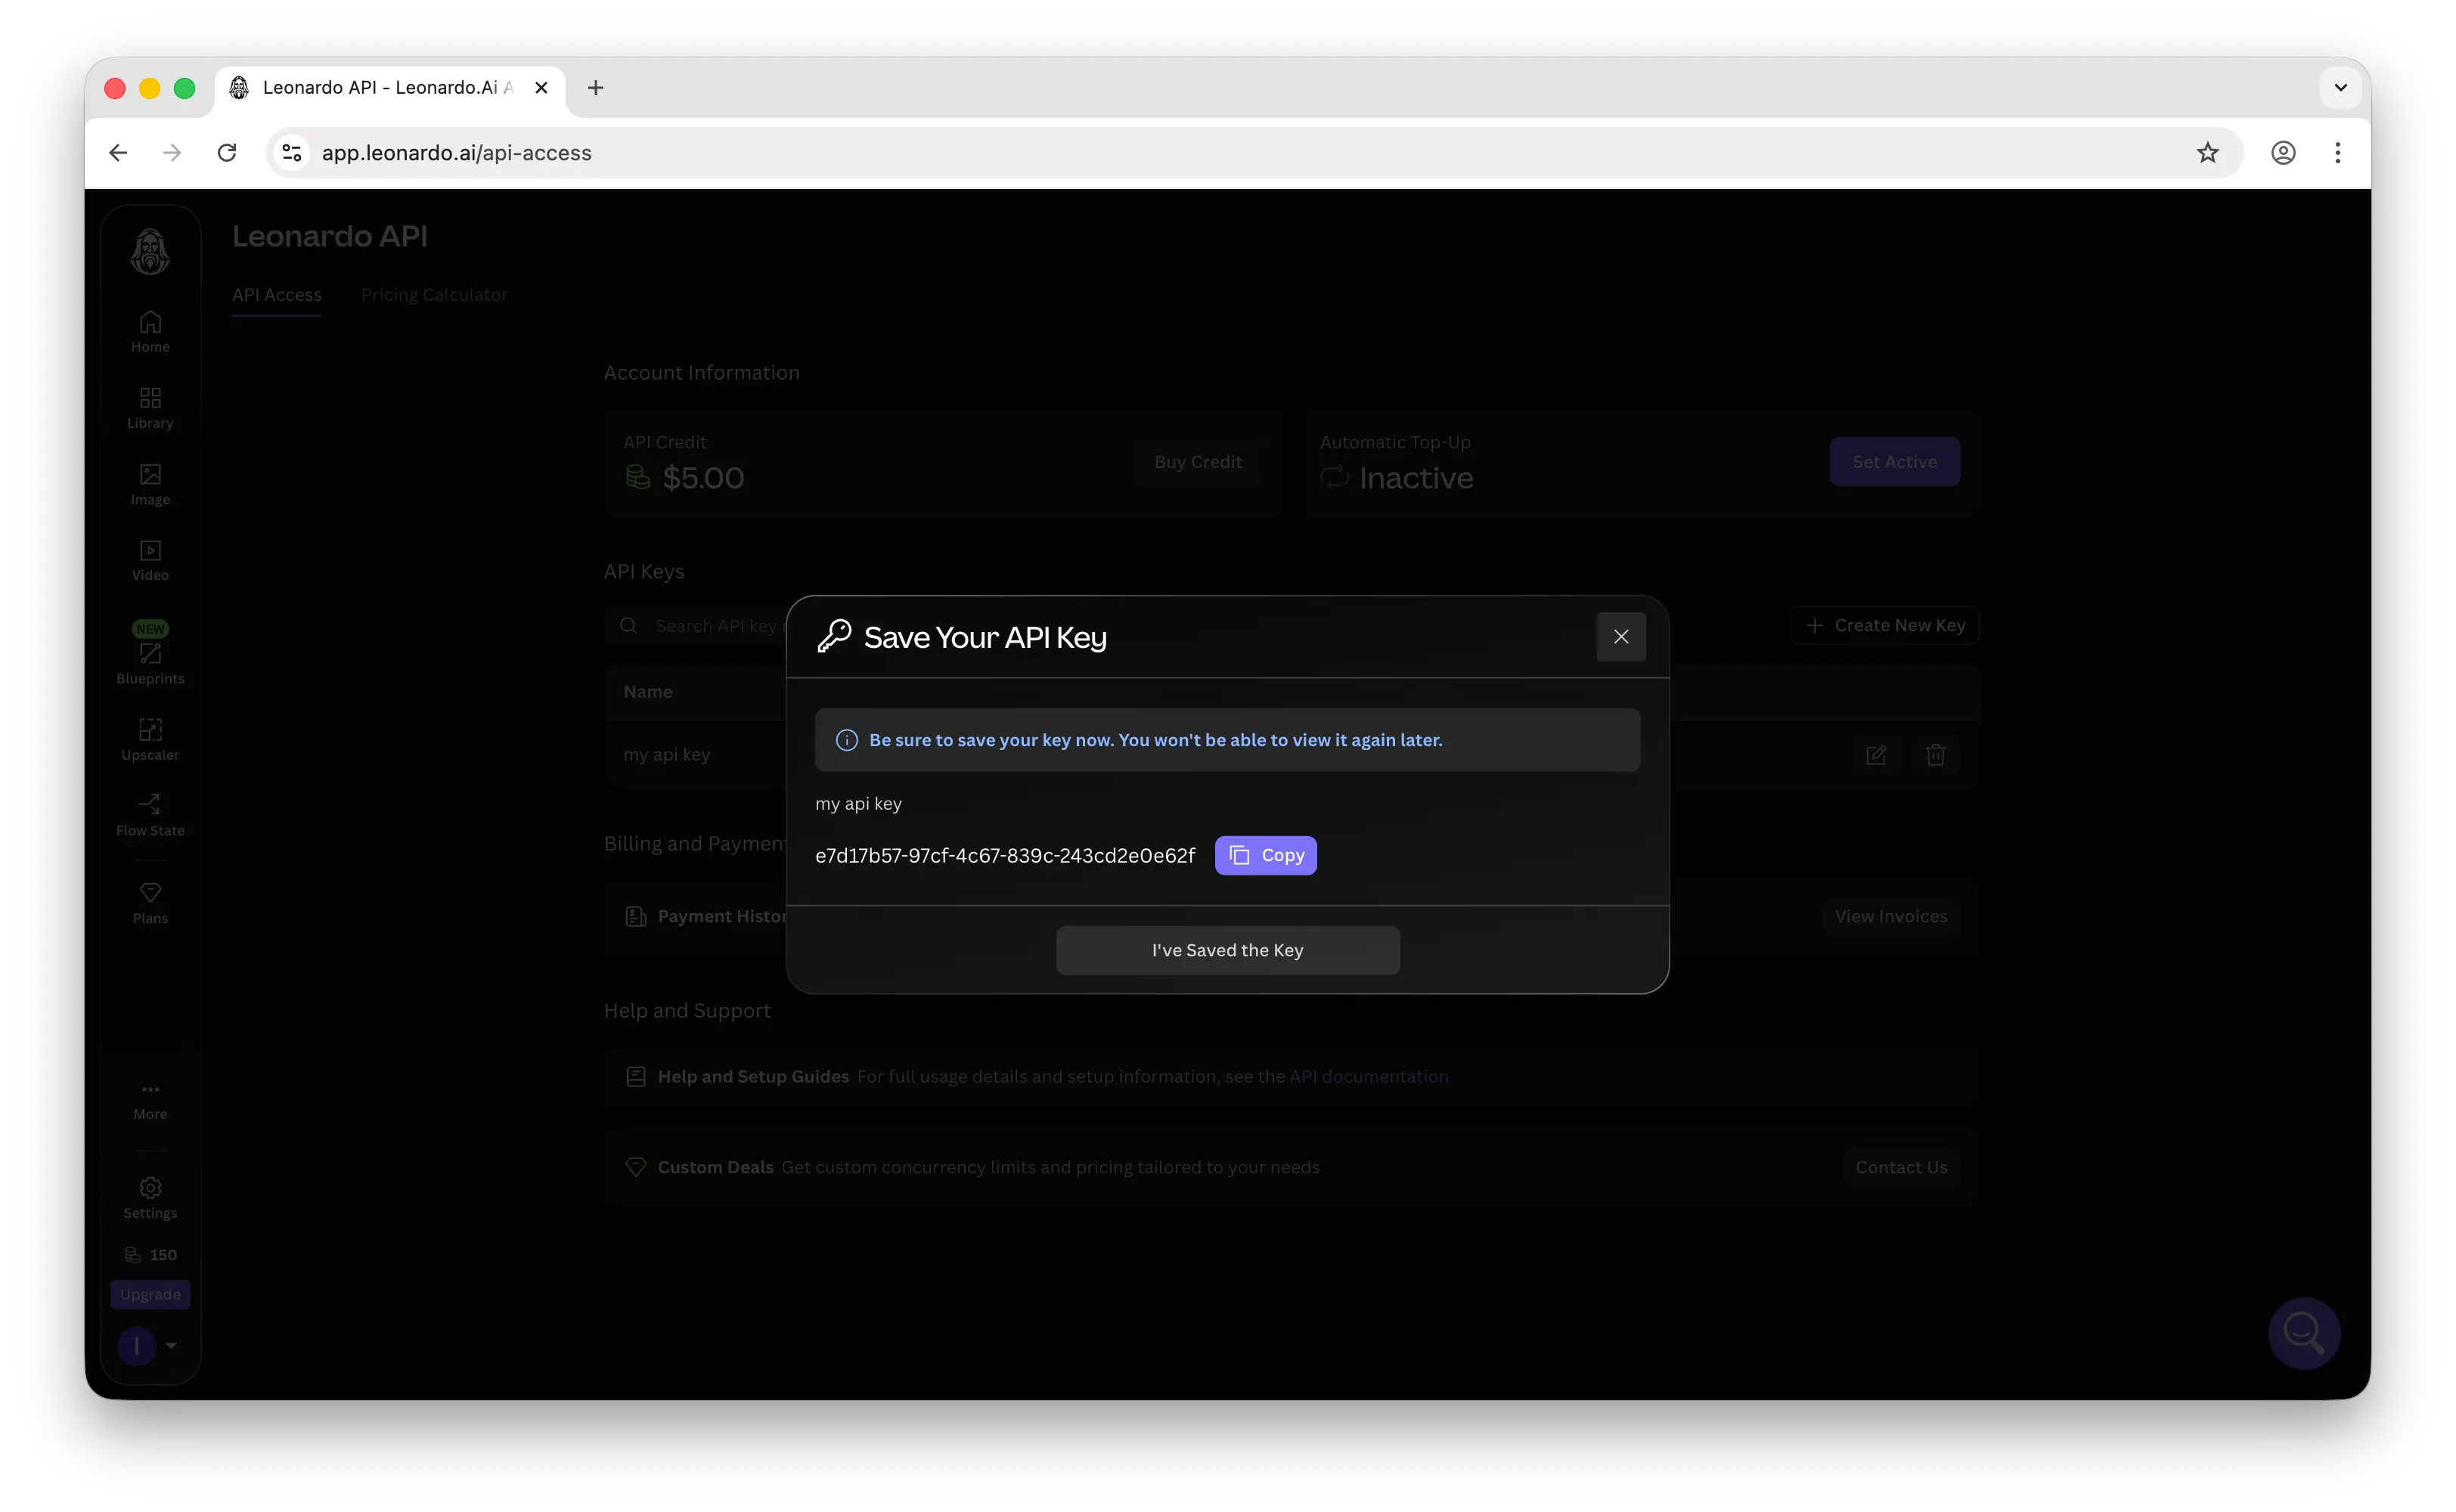Expand the profile account dropdown
The image size is (2456, 1512).
(x=148, y=1346)
